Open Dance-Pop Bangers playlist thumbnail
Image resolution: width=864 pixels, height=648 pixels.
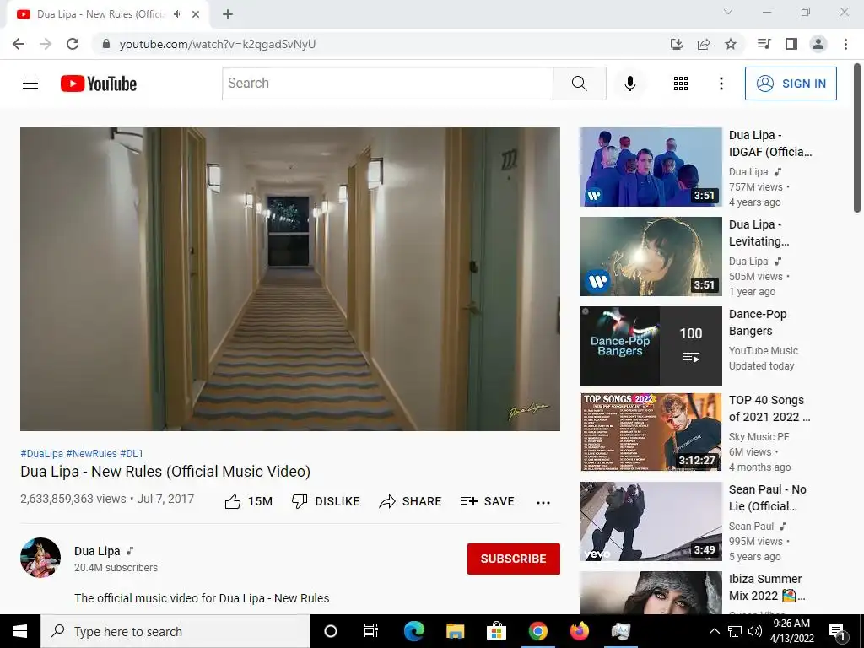pos(651,345)
